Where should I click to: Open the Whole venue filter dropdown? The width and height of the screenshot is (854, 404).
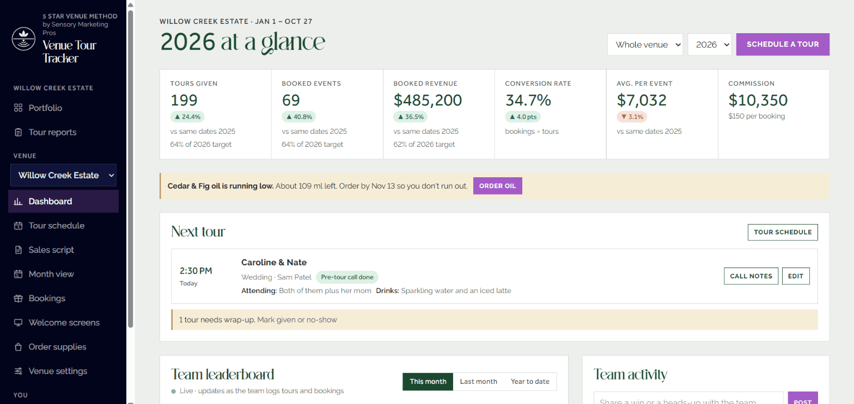645,45
